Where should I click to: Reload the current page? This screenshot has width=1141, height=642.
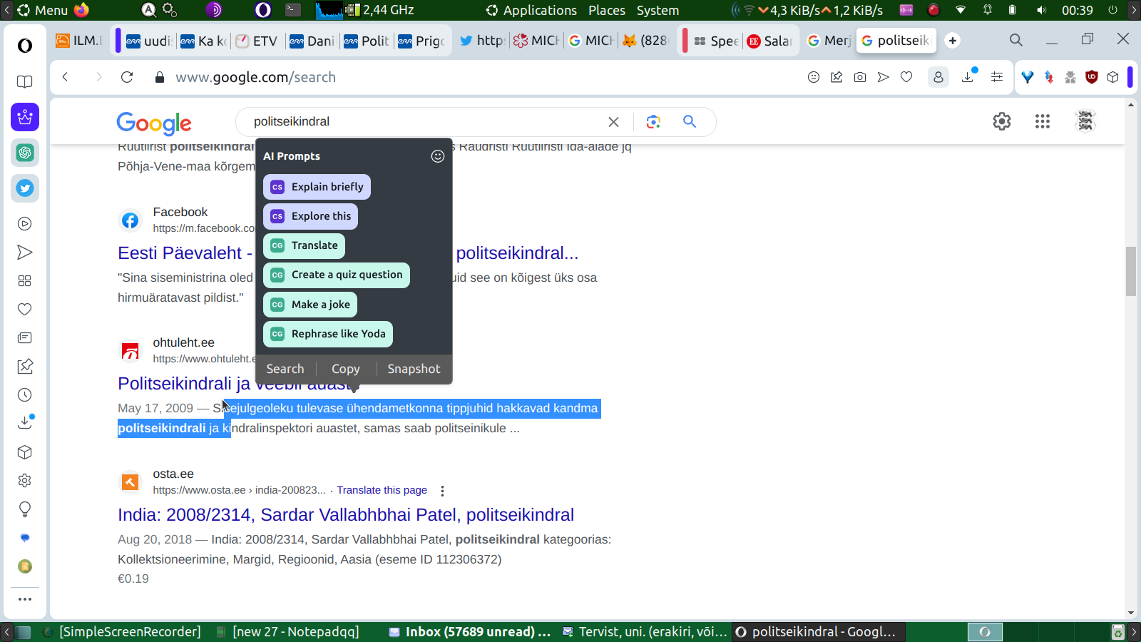click(127, 77)
